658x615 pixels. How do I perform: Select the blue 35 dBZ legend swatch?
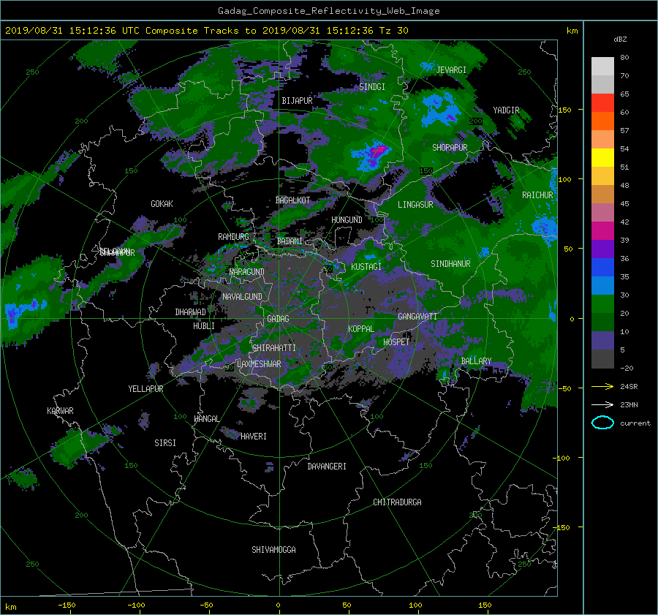tap(602, 268)
